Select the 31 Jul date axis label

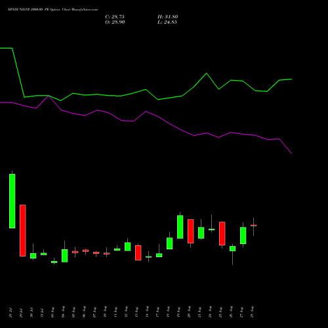[x=42, y=312]
